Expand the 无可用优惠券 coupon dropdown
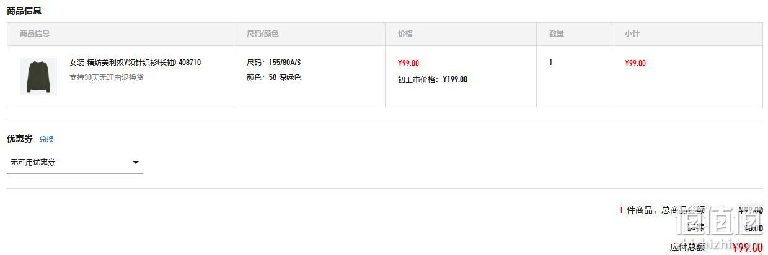 [75, 162]
